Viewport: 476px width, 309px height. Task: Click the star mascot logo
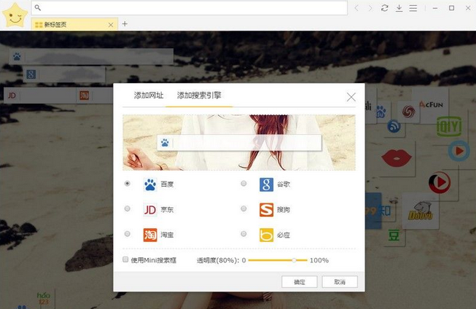pos(15,15)
